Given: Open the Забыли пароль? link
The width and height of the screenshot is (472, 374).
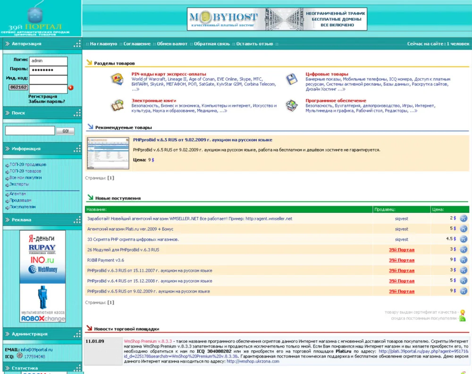Looking at the screenshot, I should 47,102.
